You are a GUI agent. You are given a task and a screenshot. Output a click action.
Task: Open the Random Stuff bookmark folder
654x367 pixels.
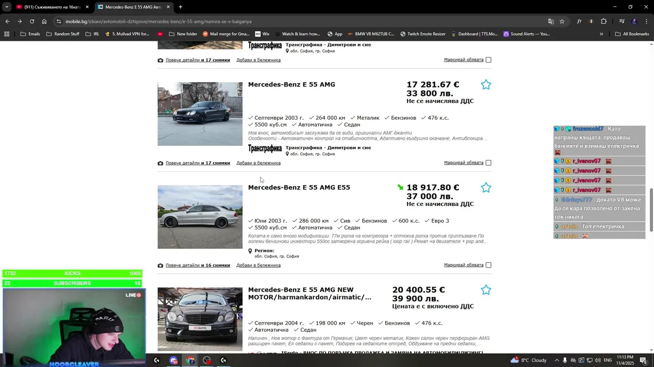(x=63, y=34)
